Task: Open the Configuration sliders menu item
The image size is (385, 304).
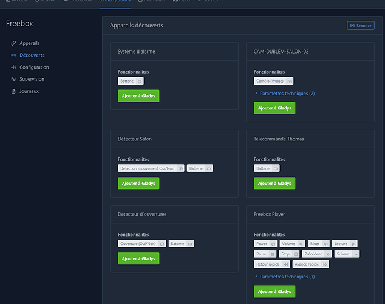Action: pyautogui.click(x=30, y=67)
